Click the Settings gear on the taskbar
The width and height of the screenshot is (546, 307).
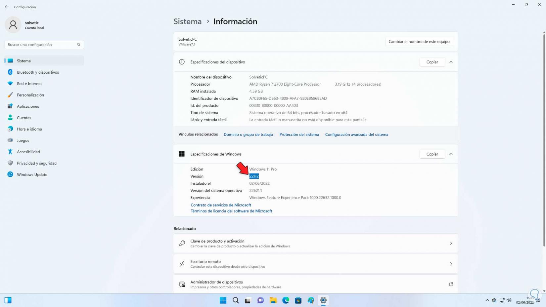tap(323, 300)
